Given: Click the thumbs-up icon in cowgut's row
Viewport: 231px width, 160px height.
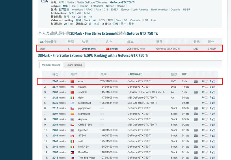Looking at the screenshot, I should tap(214, 87).
